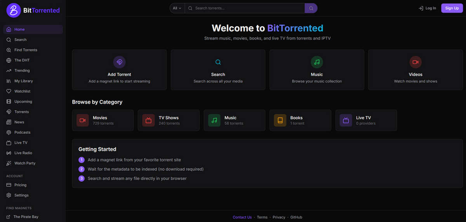Click the Podcasts icon in sidebar
466x222 pixels.
point(9,133)
